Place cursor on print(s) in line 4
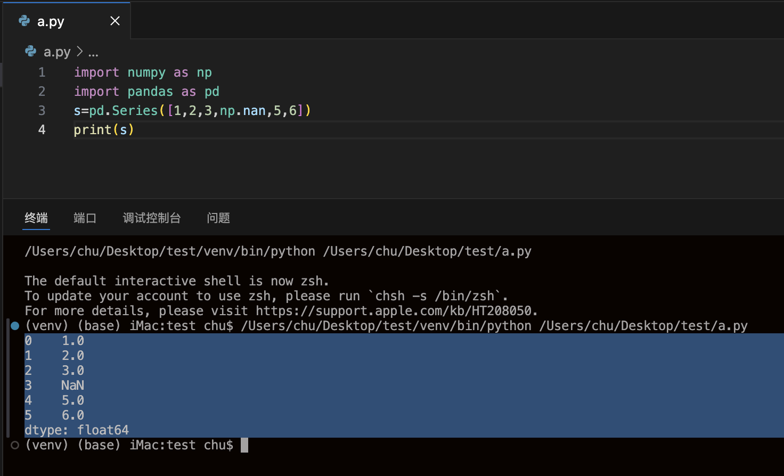The image size is (784, 476). [104, 130]
